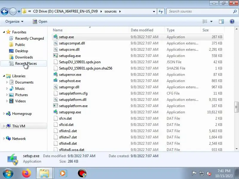
Task: Click the refresh button beside the address bar
Action: 161,11
